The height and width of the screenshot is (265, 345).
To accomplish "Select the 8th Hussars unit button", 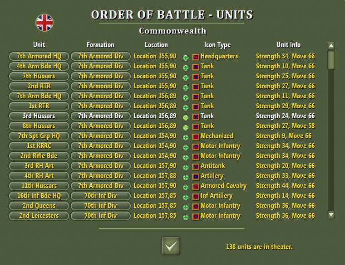I will pos(39,126).
